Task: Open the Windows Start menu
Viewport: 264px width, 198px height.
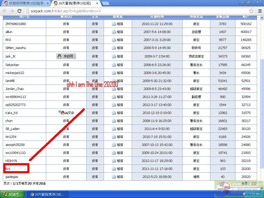Action: pos(12,194)
